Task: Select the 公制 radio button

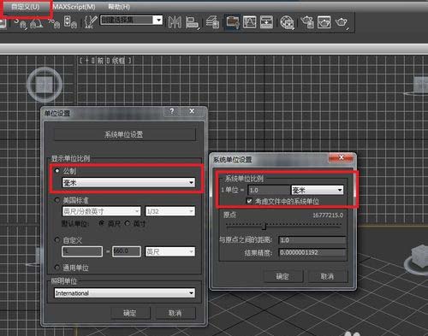Action: (57, 170)
